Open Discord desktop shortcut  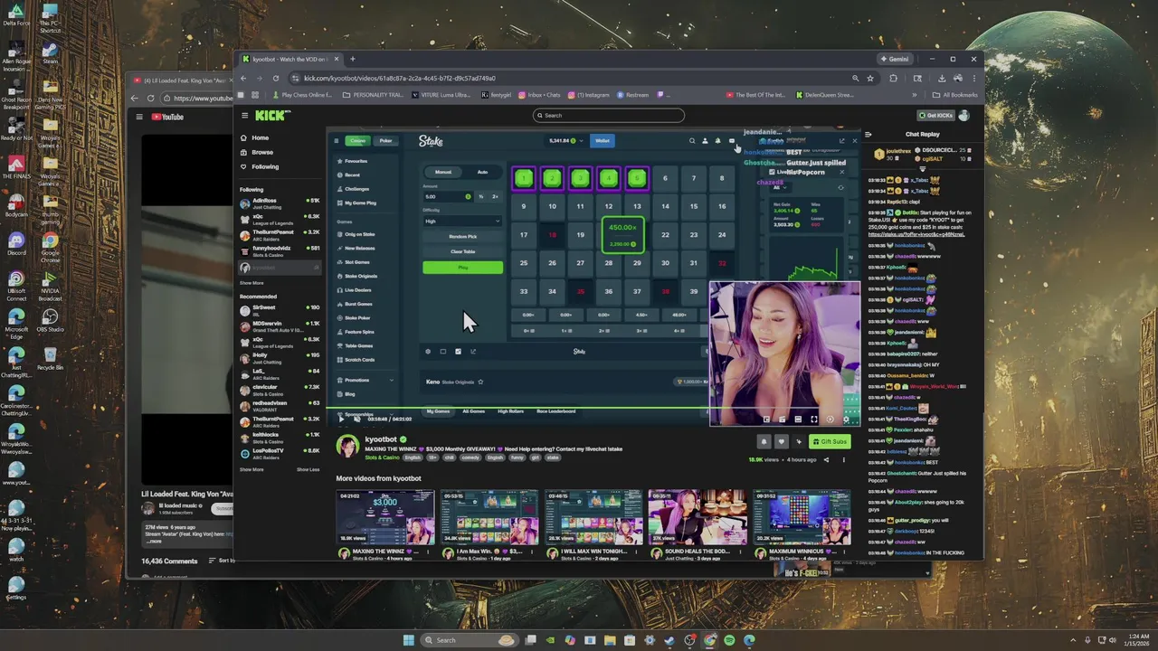(16, 244)
